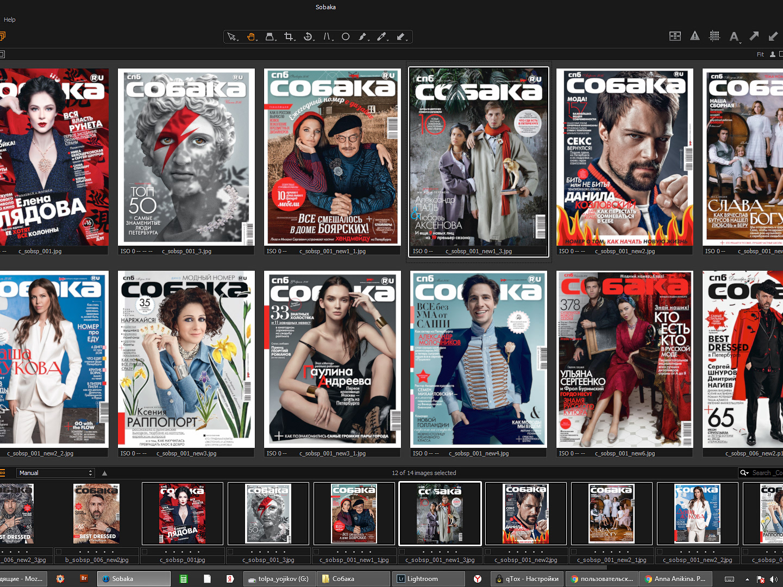Image resolution: width=783 pixels, height=587 pixels.
Task: Pick the Loupe cursor tool
Action: click(270, 37)
